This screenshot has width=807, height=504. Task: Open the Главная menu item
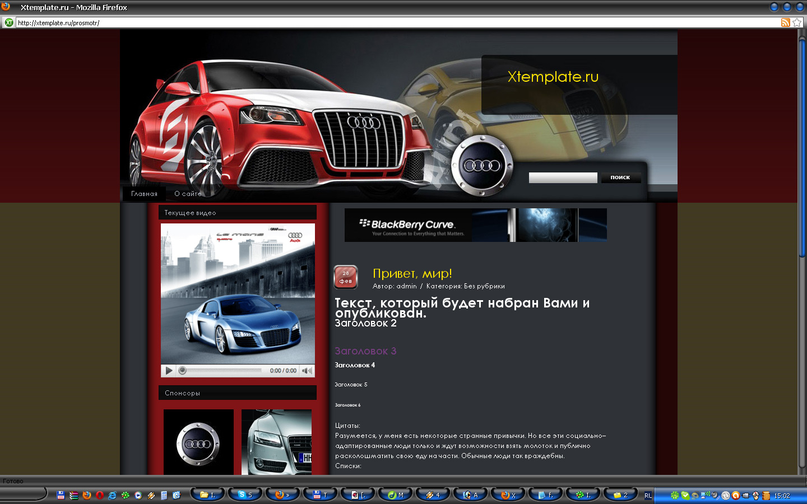144,194
